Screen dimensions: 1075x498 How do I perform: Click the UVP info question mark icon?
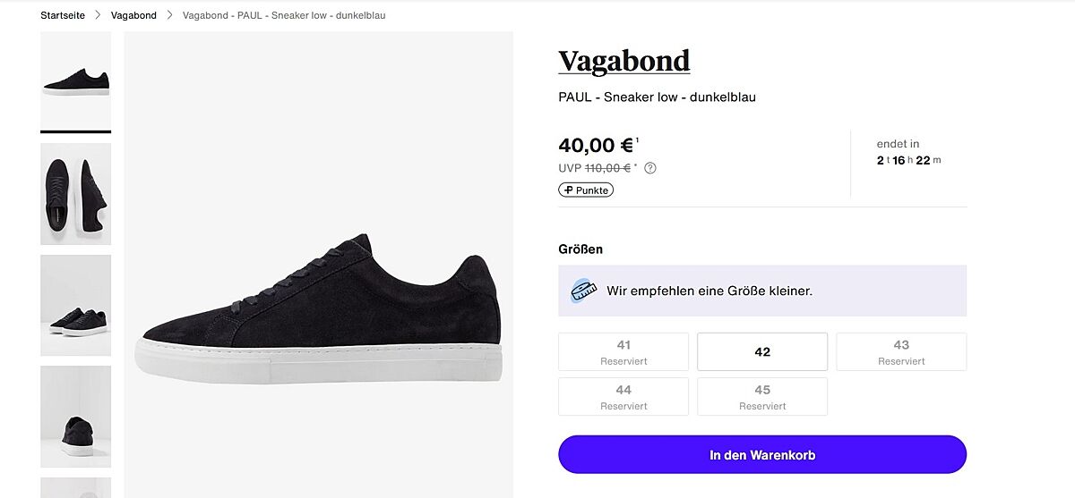650,168
